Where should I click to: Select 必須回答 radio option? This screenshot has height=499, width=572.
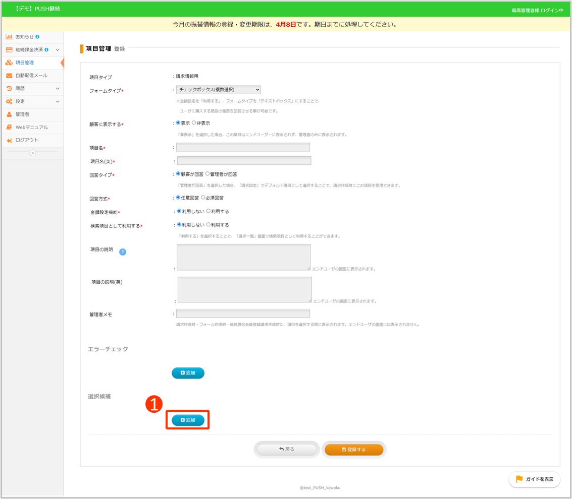click(x=203, y=198)
